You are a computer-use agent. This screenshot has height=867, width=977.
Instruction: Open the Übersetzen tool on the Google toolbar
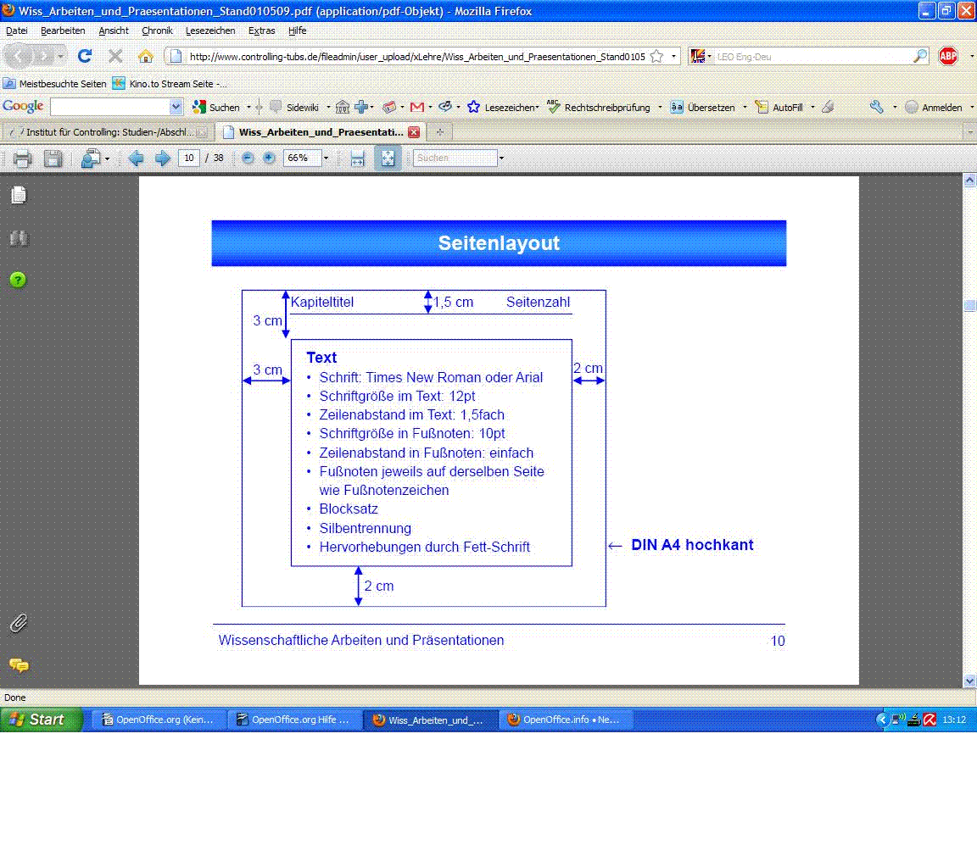point(709,107)
